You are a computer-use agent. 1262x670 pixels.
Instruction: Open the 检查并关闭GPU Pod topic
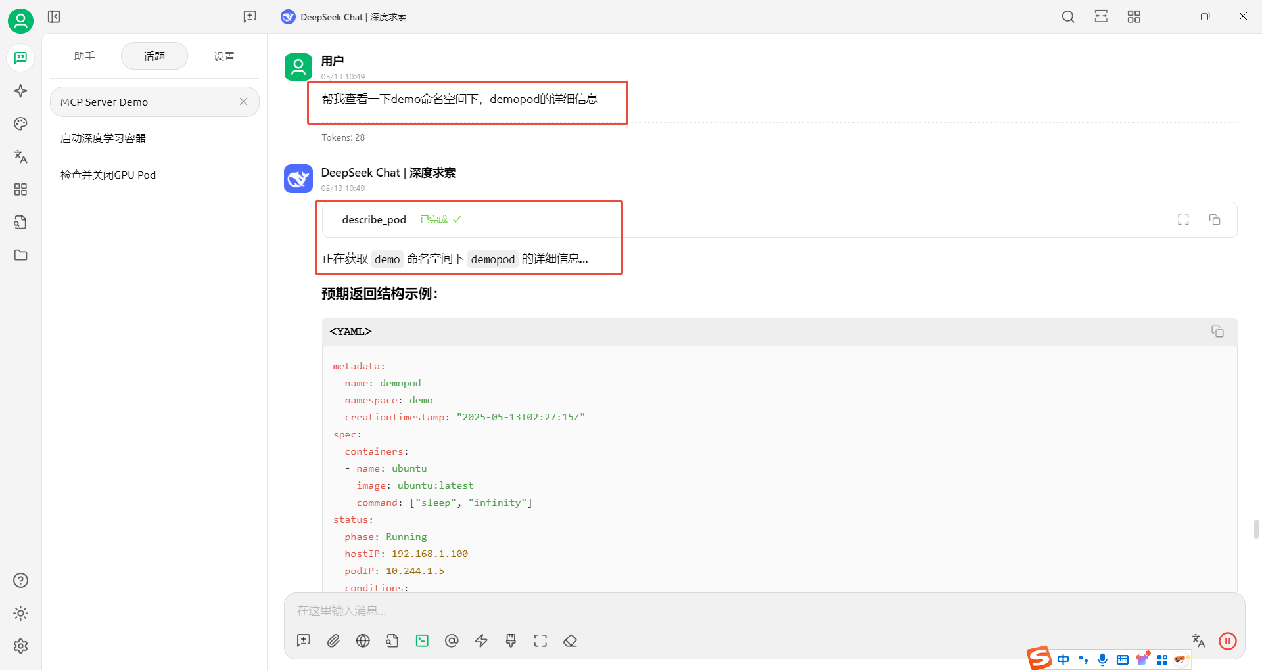108,175
